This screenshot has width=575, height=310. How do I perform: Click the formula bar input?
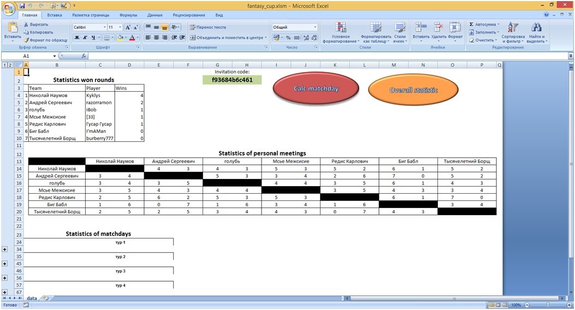point(327,56)
